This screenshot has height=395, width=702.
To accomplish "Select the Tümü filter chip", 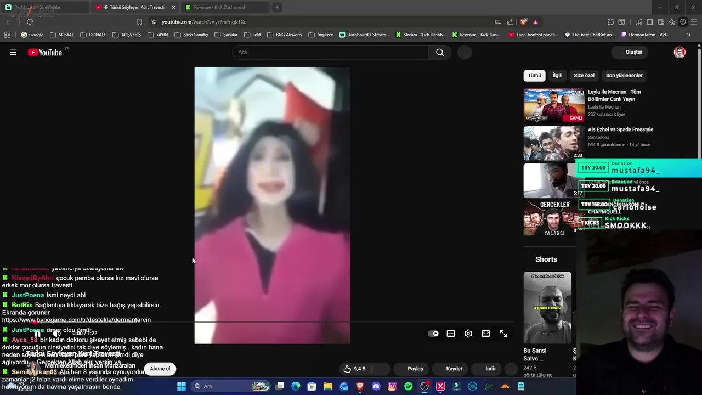I will (534, 75).
